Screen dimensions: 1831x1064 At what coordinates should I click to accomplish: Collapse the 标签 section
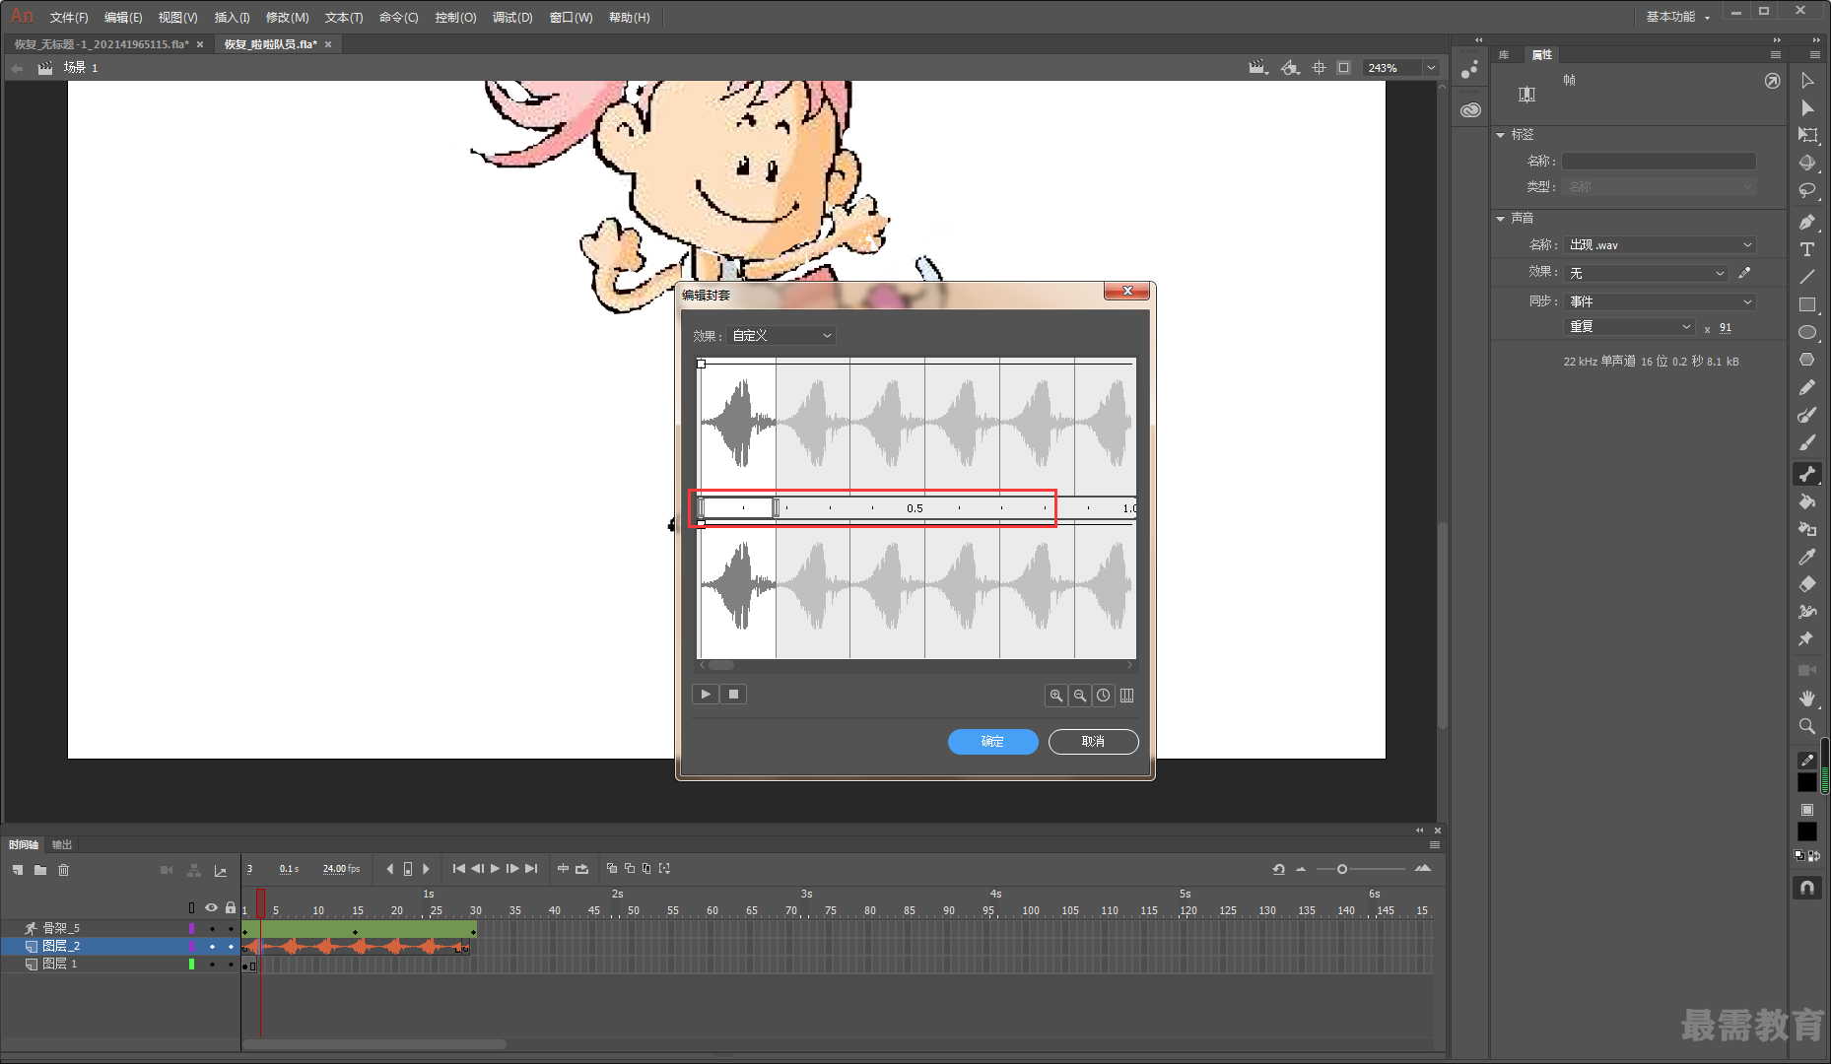pyautogui.click(x=1500, y=135)
